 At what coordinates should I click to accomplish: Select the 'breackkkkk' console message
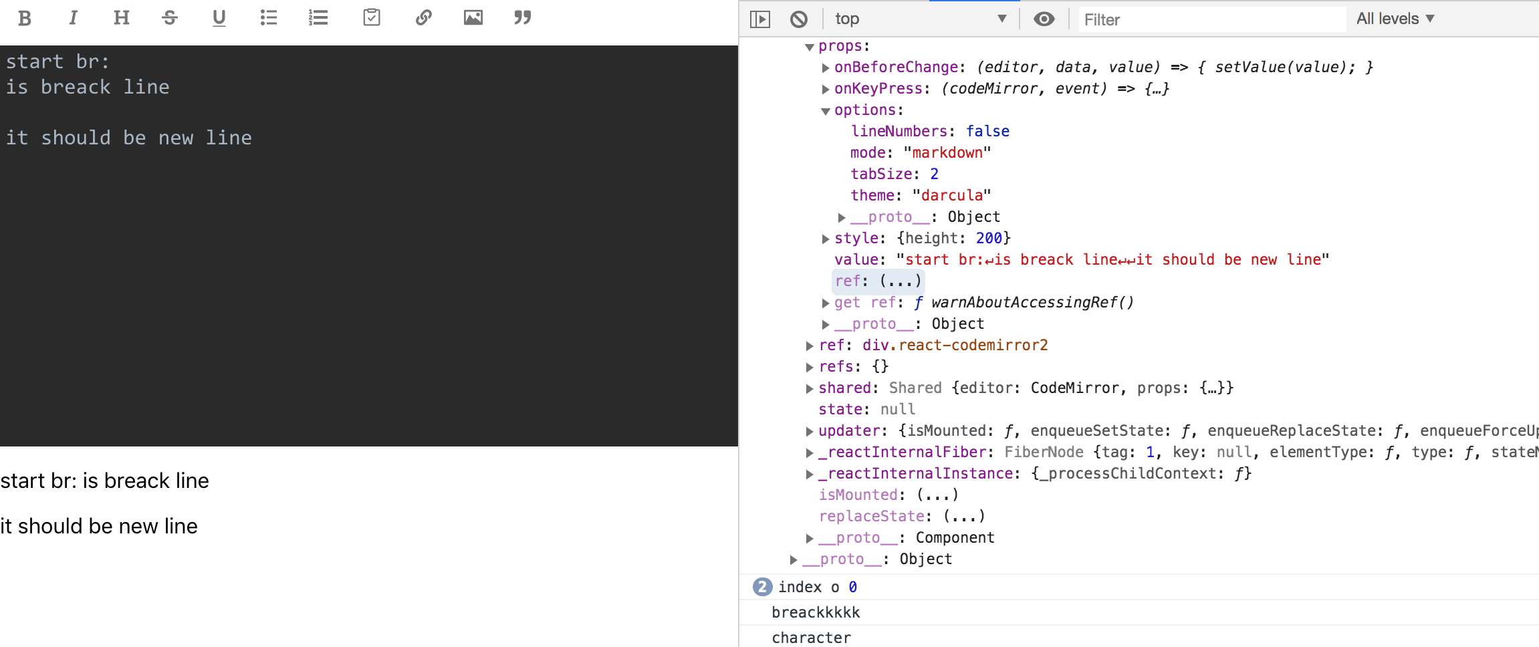(816, 613)
